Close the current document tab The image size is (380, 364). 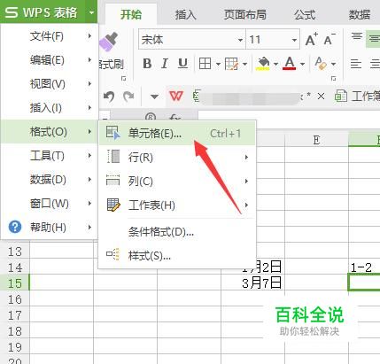[x=321, y=96]
